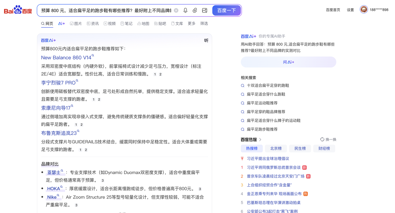Switch to the 贴吧 tab

point(160,23)
